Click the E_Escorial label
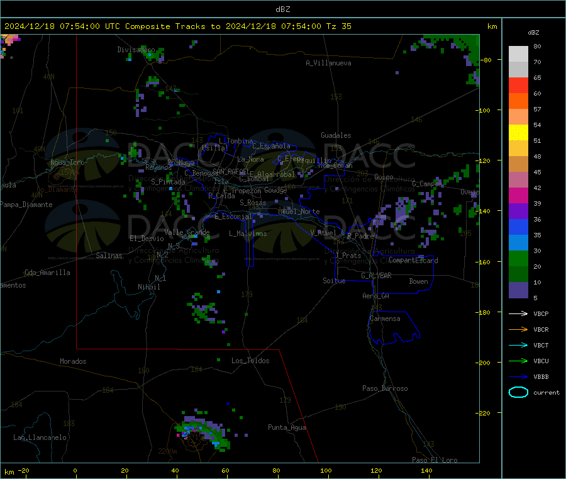 233,217
